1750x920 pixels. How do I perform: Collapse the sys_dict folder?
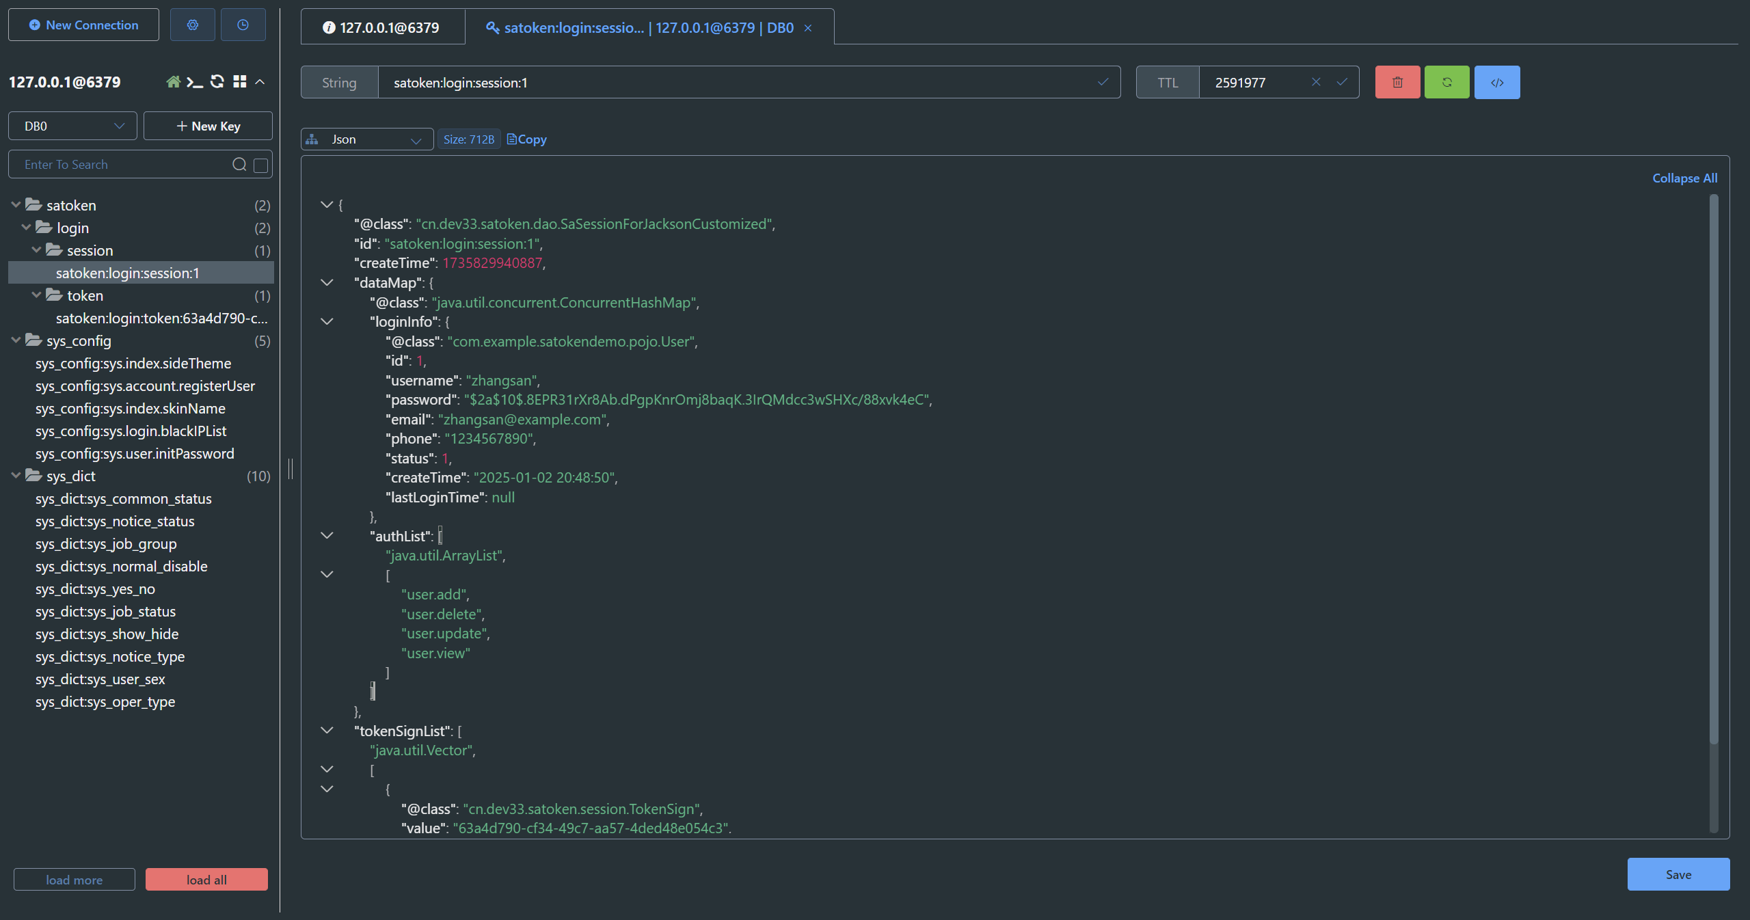tap(15, 476)
